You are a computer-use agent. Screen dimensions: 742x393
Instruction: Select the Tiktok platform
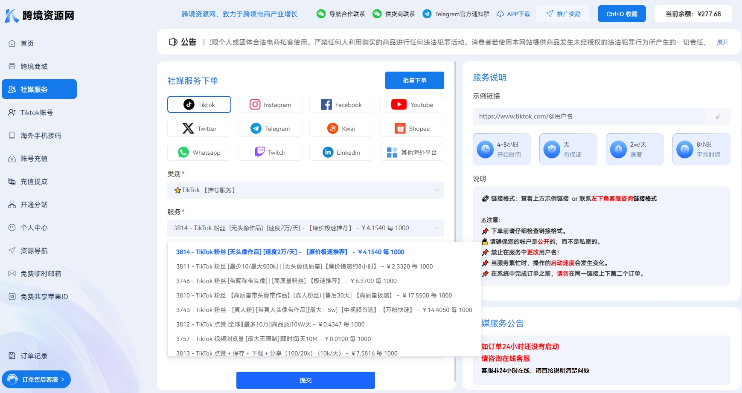coord(199,104)
